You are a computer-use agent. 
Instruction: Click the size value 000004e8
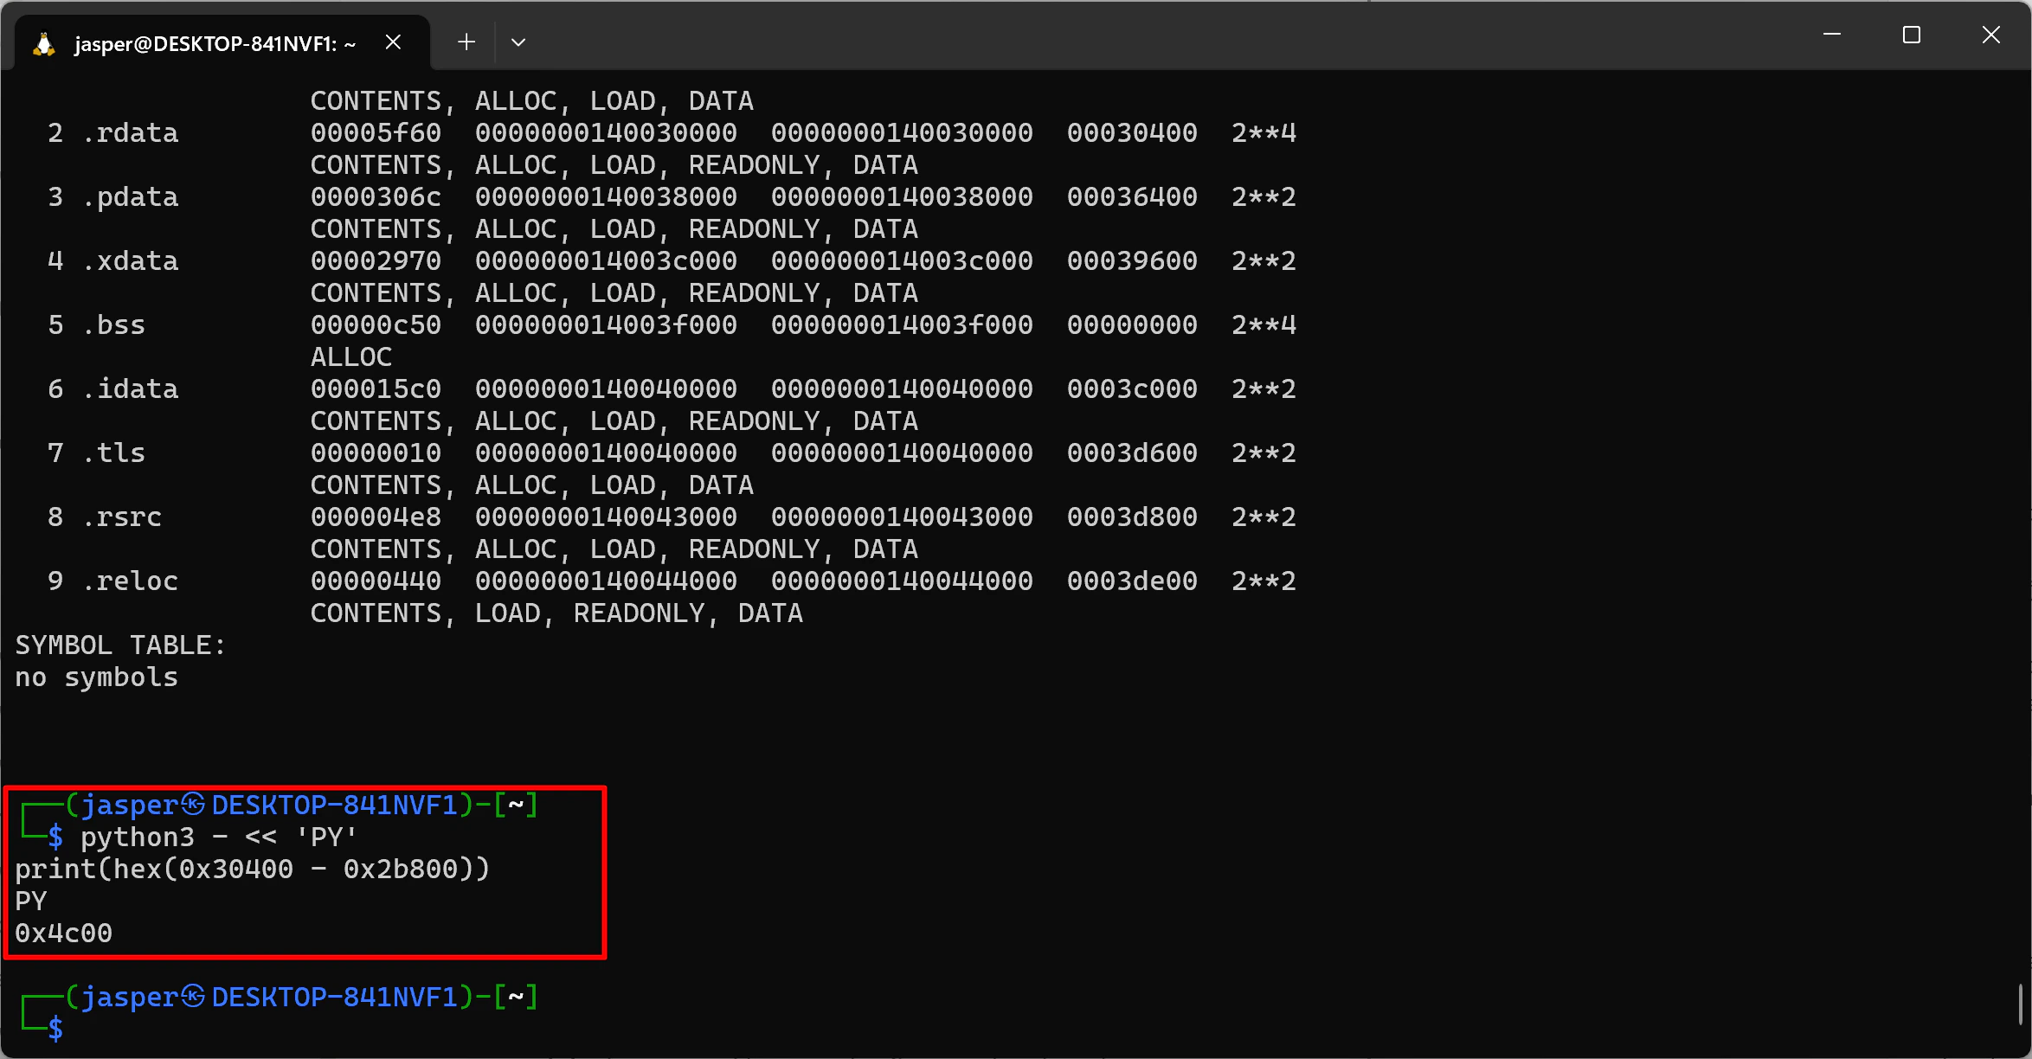[376, 517]
